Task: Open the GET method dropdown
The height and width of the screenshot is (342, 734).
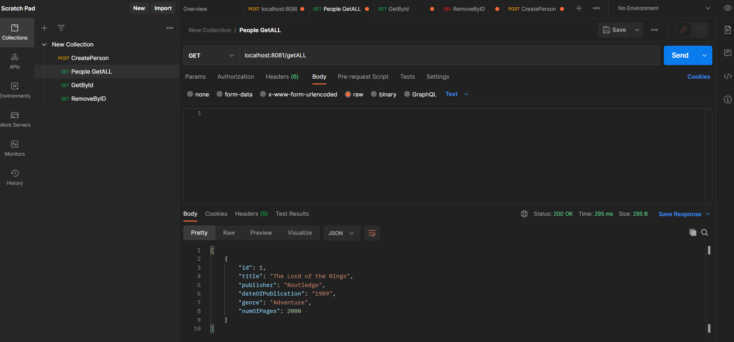Action: tap(211, 55)
